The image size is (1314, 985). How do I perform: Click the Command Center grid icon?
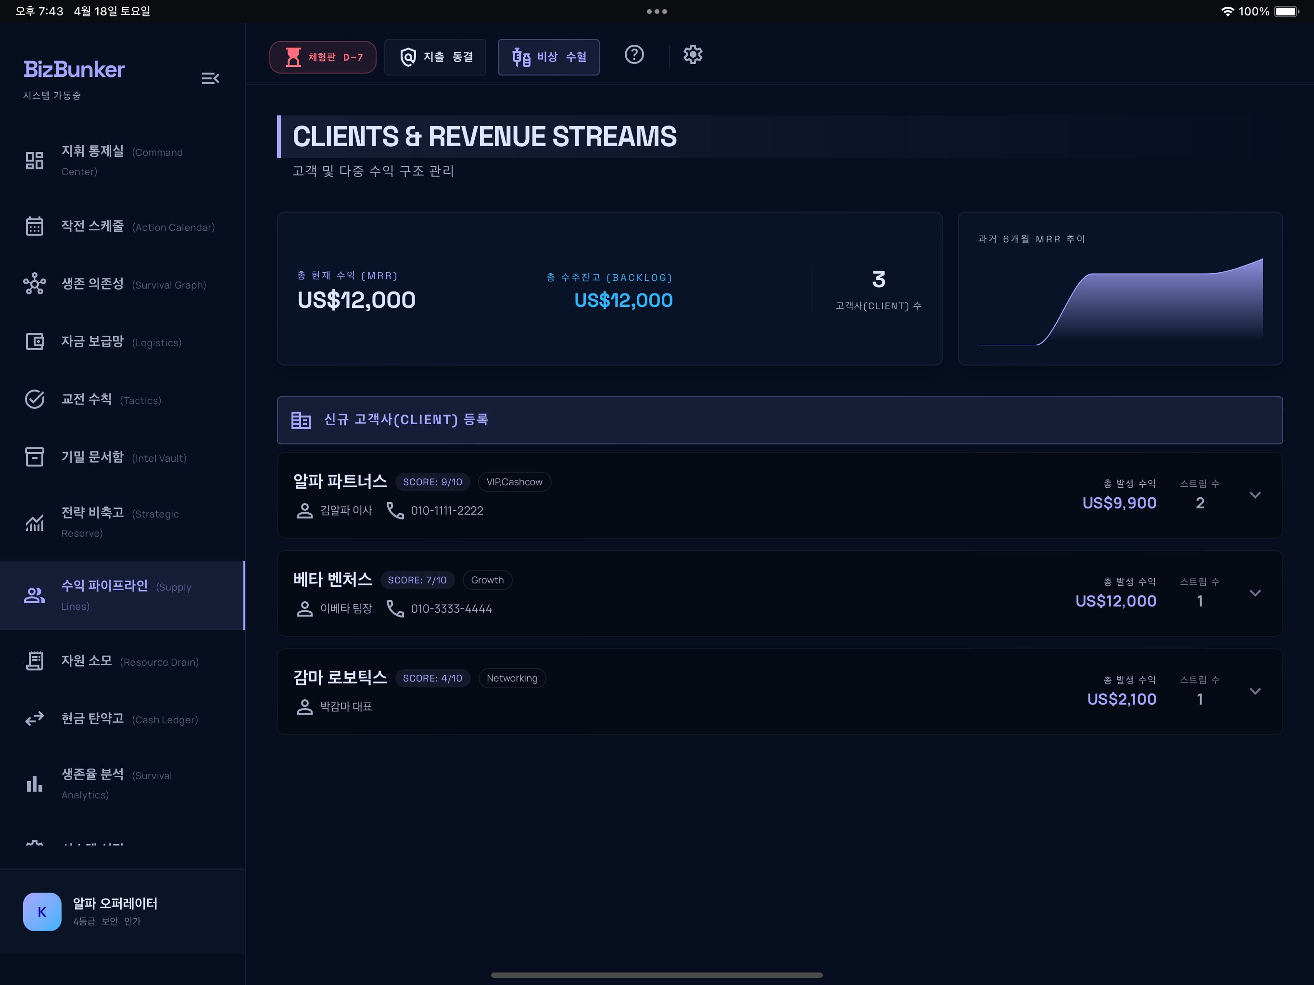coord(35,161)
